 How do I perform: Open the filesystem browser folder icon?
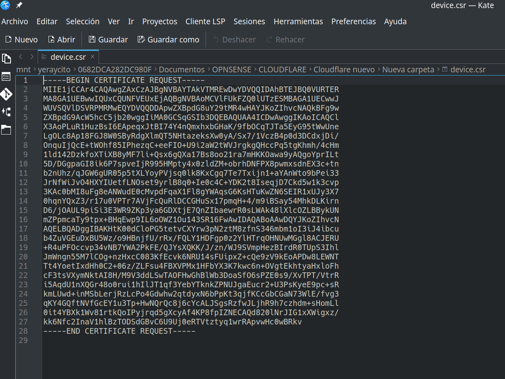pyautogui.click(x=6, y=130)
